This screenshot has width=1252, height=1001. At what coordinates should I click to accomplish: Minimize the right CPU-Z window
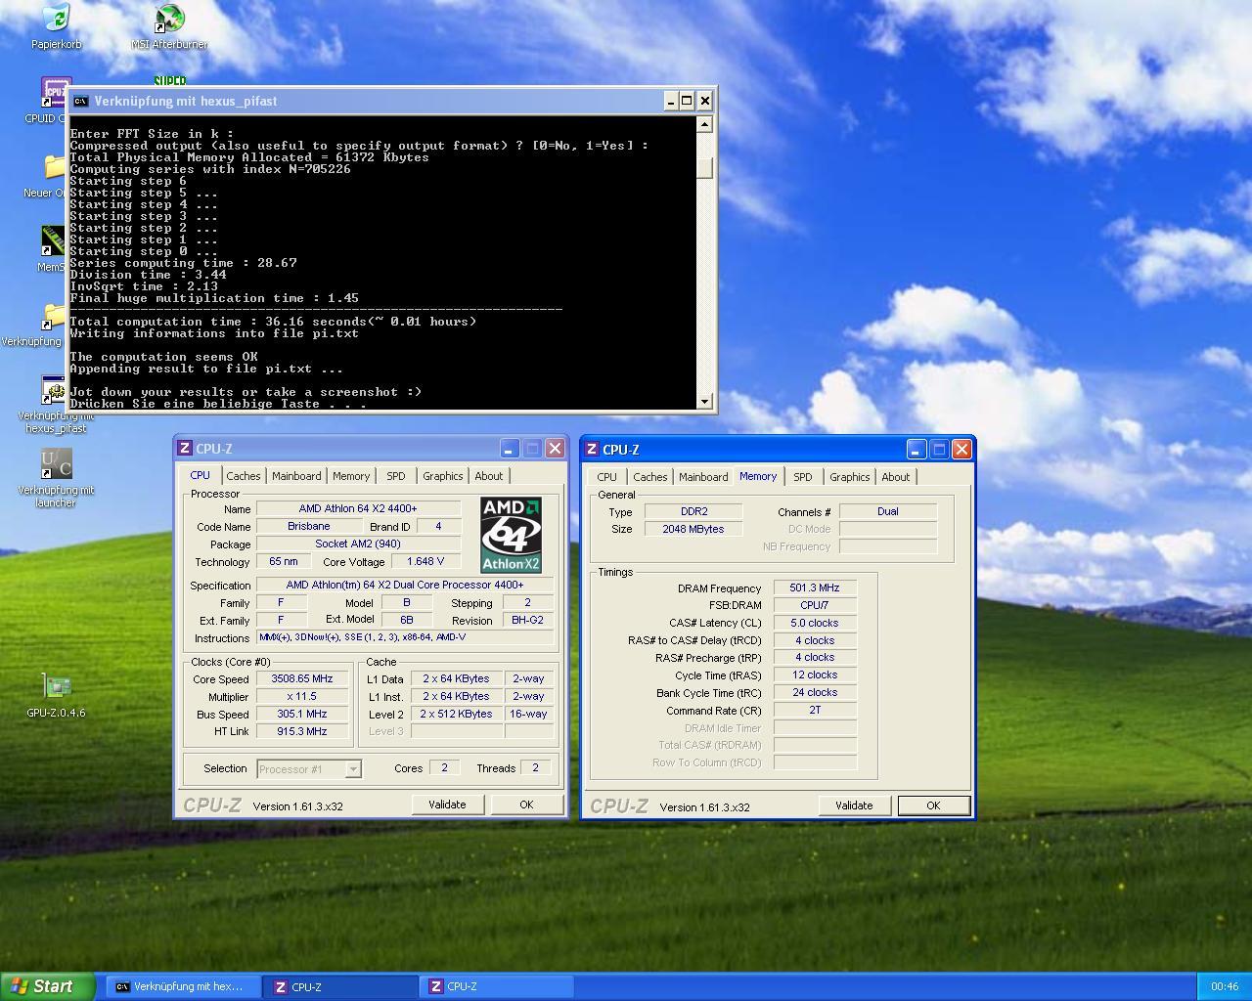coord(917,450)
